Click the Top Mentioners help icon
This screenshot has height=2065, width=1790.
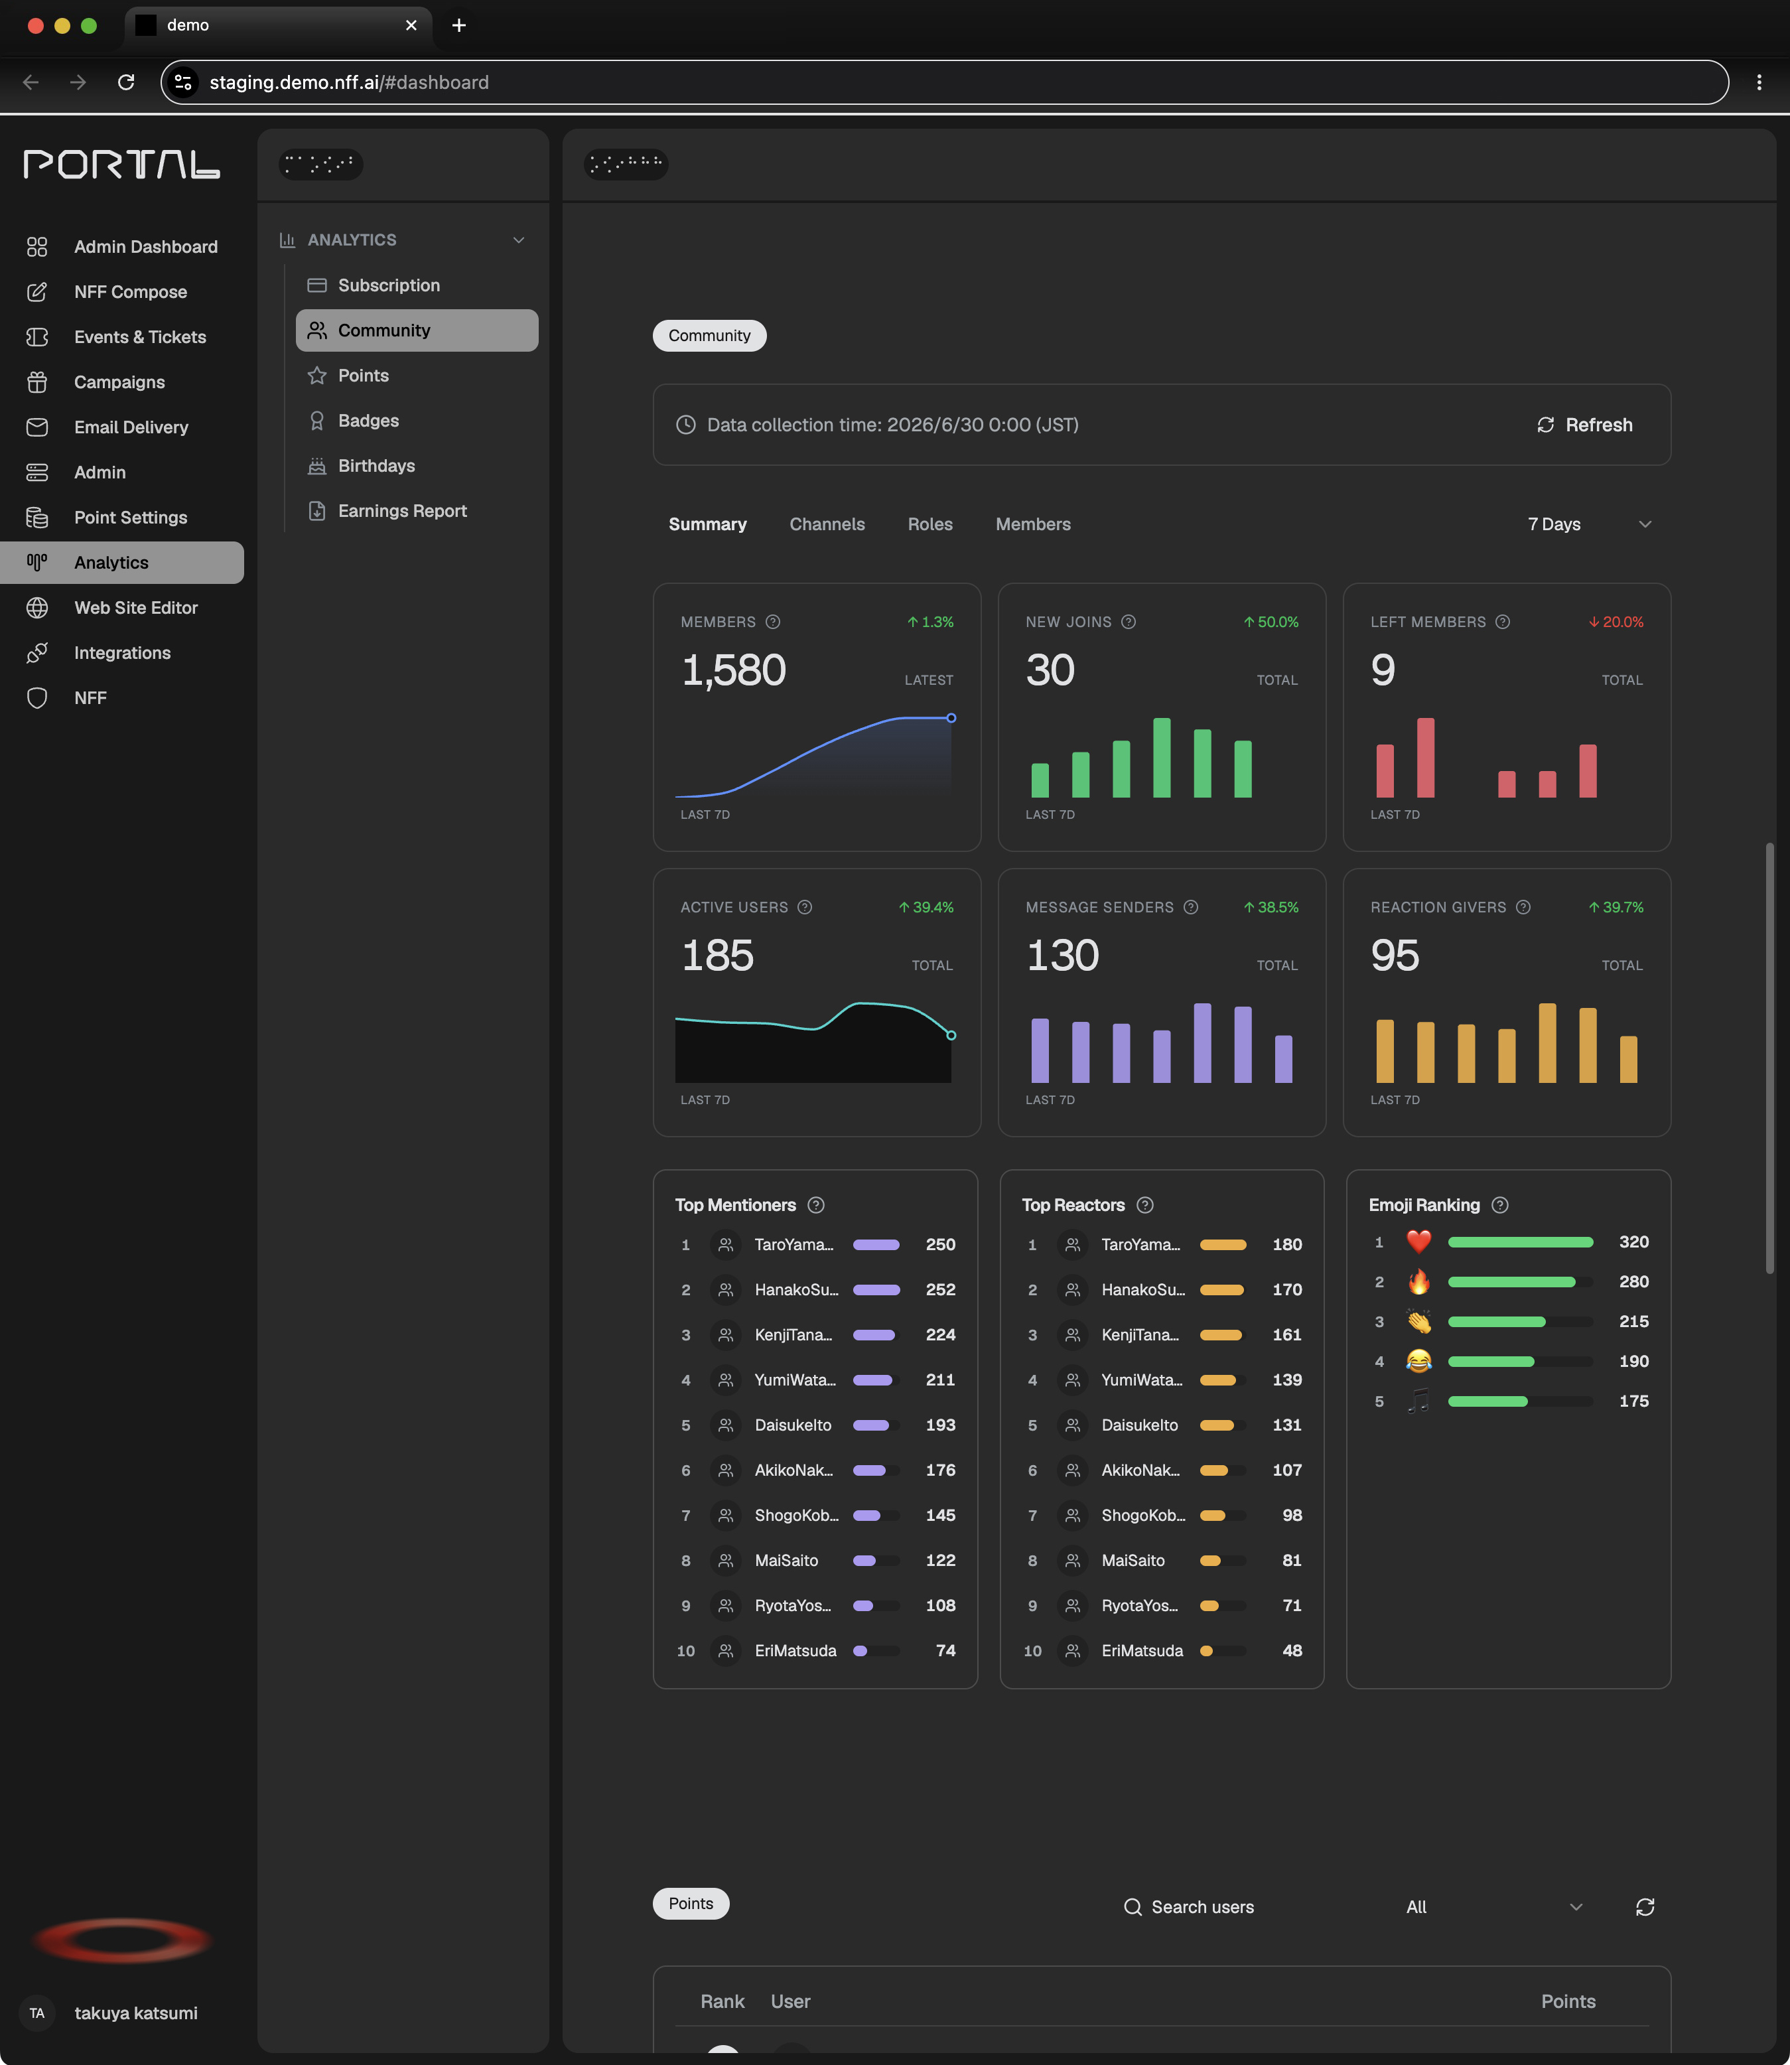pyautogui.click(x=815, y=1205)
